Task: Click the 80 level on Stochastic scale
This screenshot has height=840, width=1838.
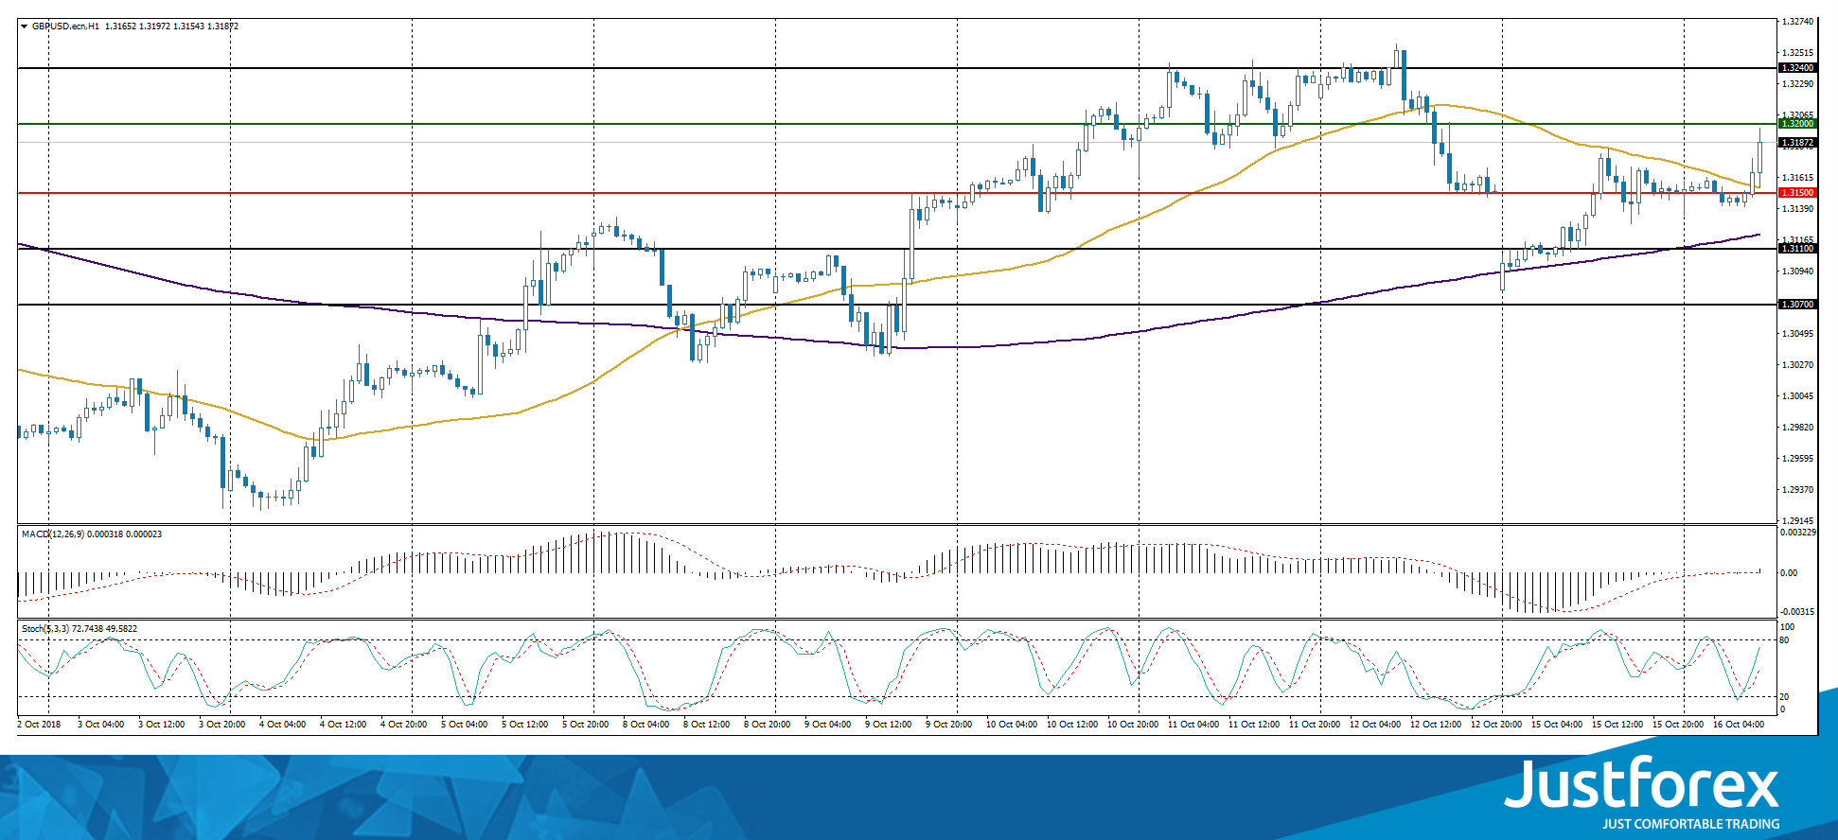Action: (x=1785, y=640)
